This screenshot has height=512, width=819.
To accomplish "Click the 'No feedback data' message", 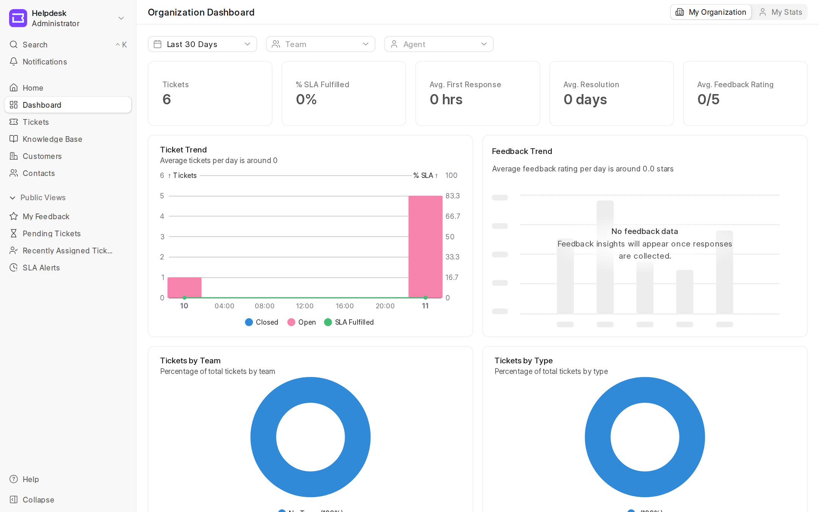I will click(645, 231).
